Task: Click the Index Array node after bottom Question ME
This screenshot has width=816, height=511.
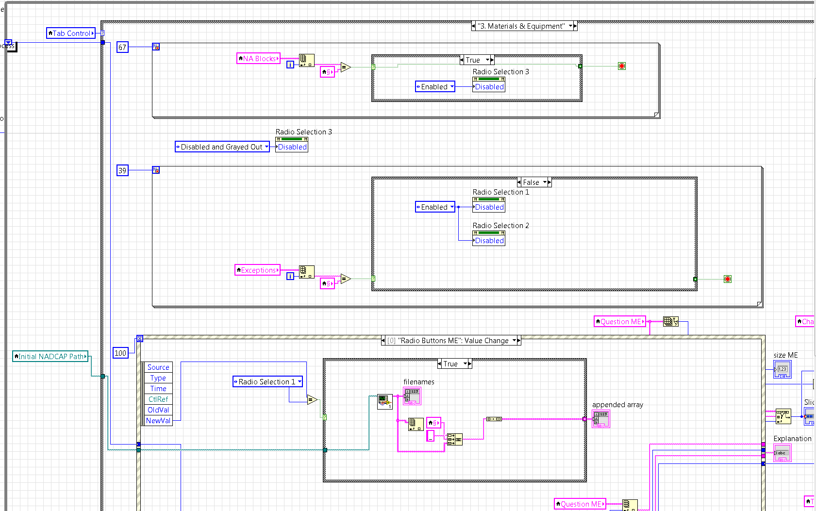Action: [x=630, y=505]
